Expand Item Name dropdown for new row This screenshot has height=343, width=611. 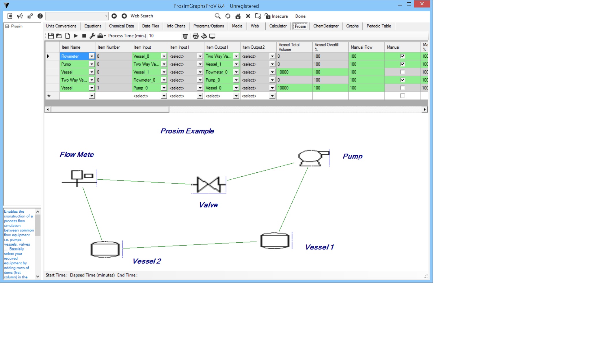[x=92, y=96]
